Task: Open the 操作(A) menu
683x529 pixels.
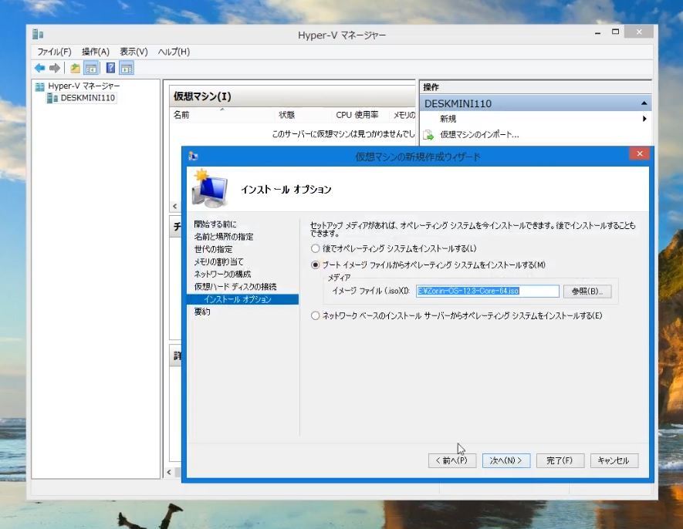Action: [96, 52]
